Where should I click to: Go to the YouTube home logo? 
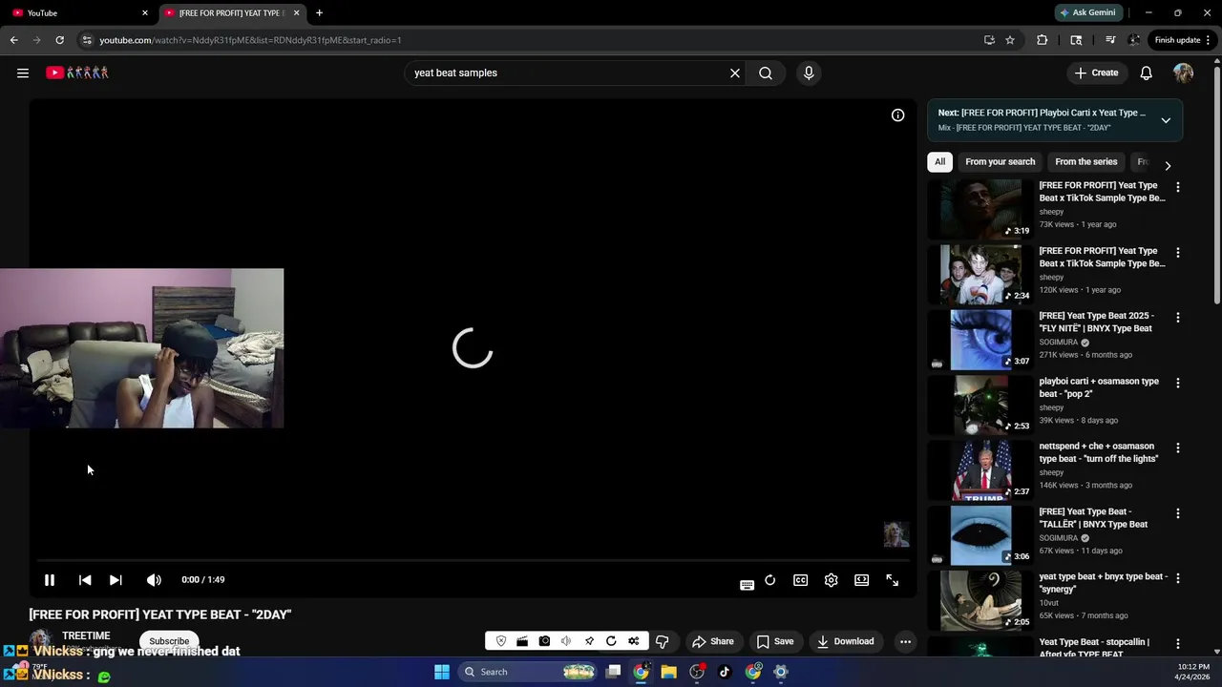pos(77,73)
